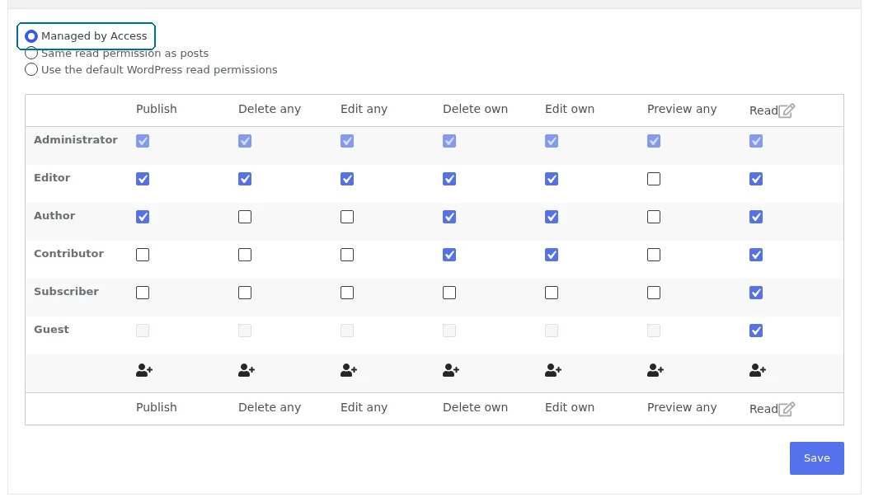
Task: Click add-user icon under Publish column
Action: click(144, 370)
